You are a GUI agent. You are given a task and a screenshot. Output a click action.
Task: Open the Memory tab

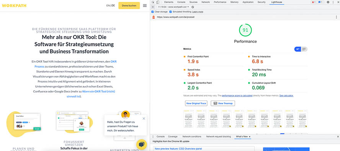(x=234, y=2)
